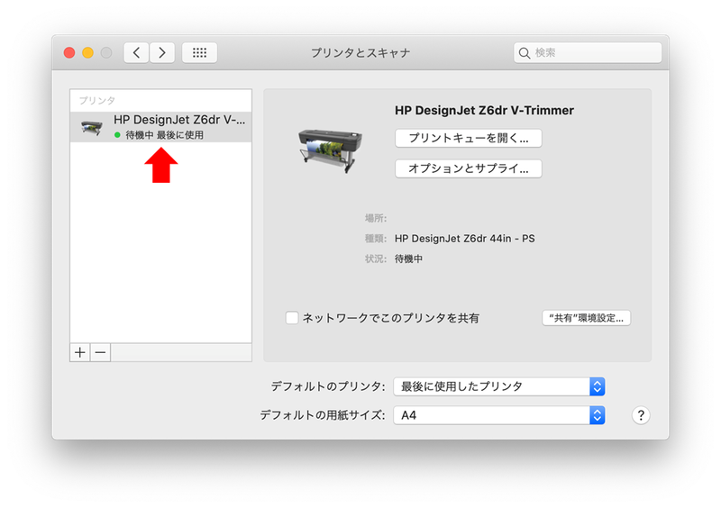Click HP DesignJet Z6dr 44in - PS text
Viewport: 721px width, 508px height.
click(464, 239)
